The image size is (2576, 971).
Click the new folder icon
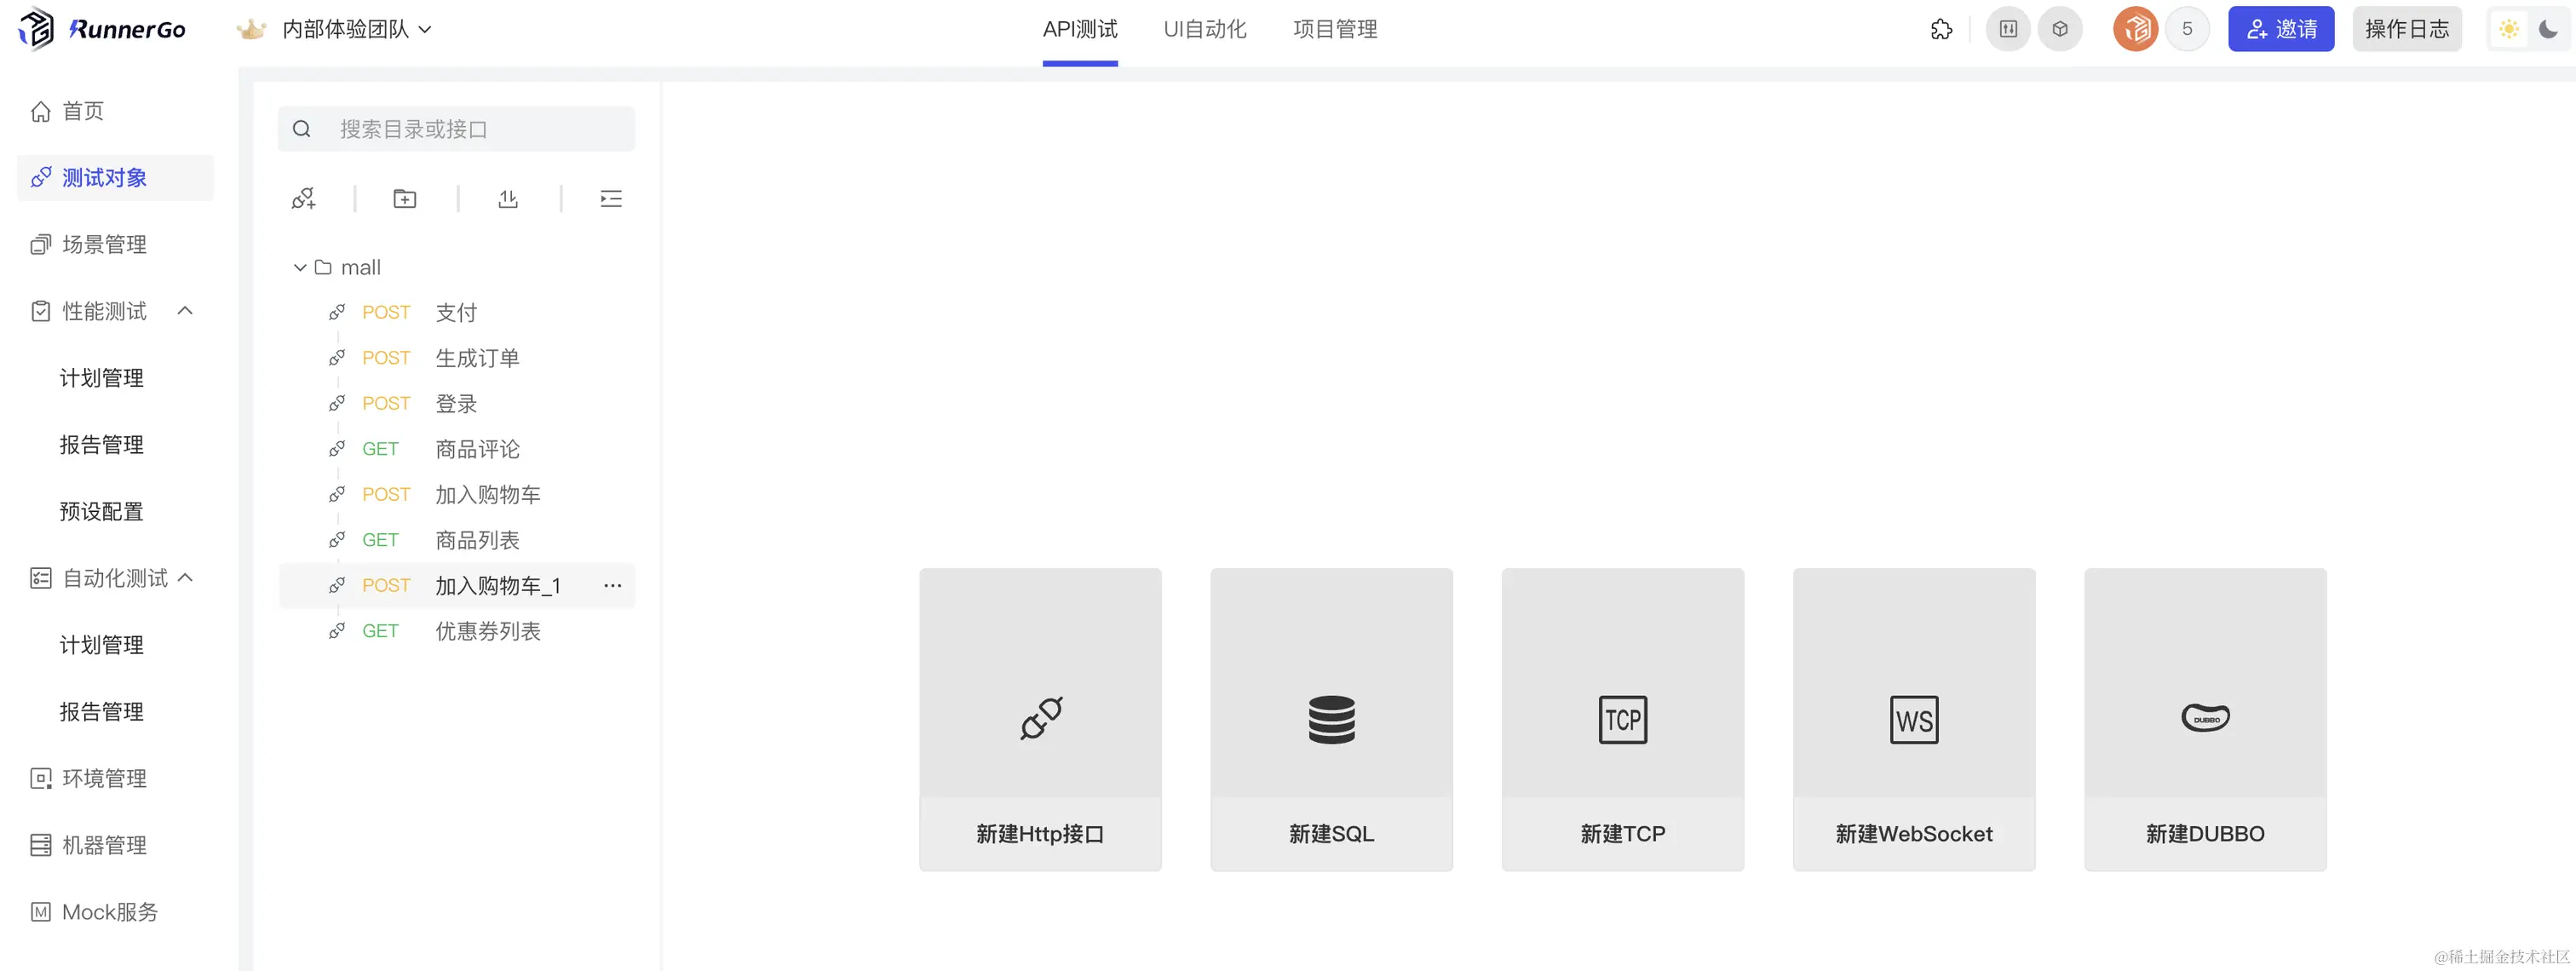point(405,199)
